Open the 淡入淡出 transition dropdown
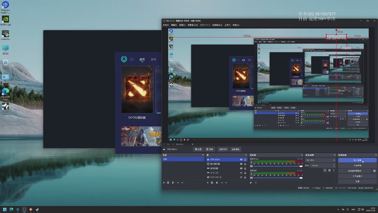This screenshot has height=213, width=378. point(320,160)
